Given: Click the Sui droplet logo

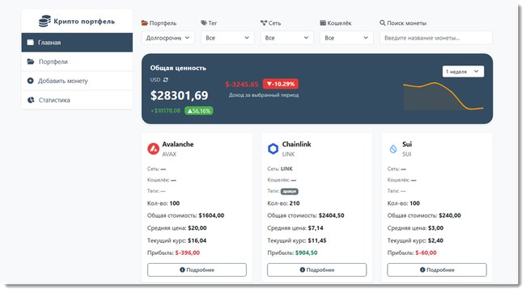Looking at the screenshot, I should point(393,149).
